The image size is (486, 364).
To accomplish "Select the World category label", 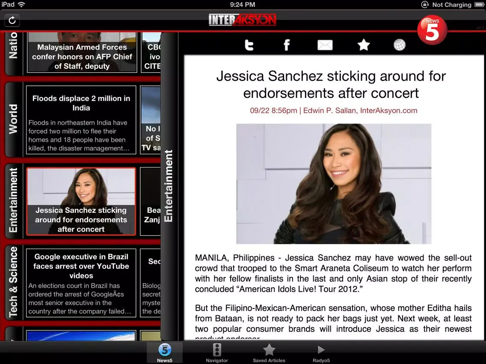I will (x=13, y=119).
